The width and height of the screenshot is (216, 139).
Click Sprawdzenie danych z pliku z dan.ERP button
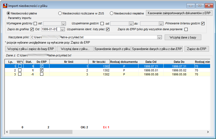[x=157, y=49]
